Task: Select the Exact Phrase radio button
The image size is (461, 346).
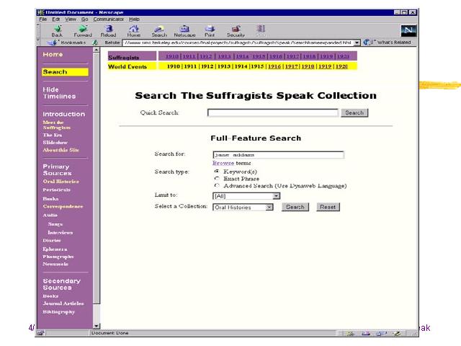Action: (x=217, y=178)
